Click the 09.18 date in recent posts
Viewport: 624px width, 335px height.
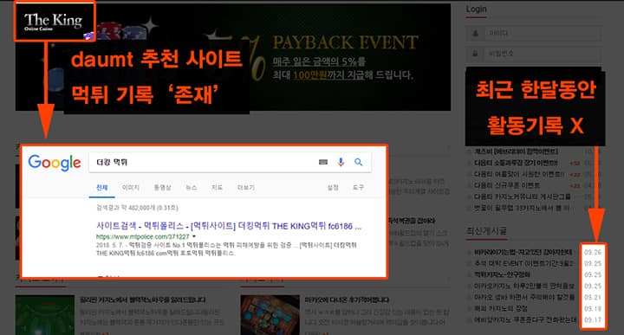point(593,308)
